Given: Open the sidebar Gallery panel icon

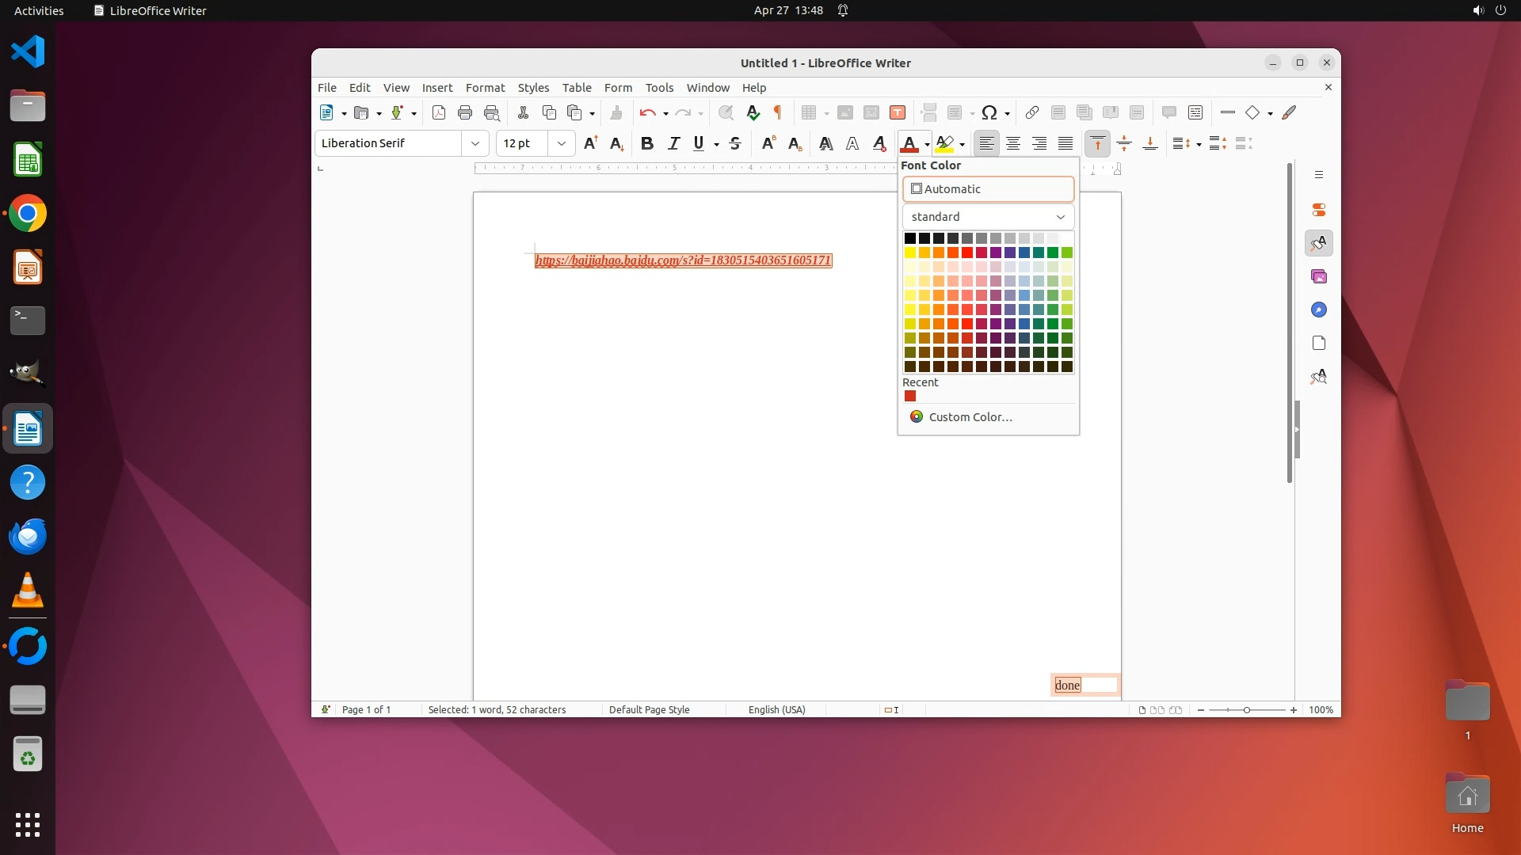Looking at the screenshot, I should coord(1318,276).
